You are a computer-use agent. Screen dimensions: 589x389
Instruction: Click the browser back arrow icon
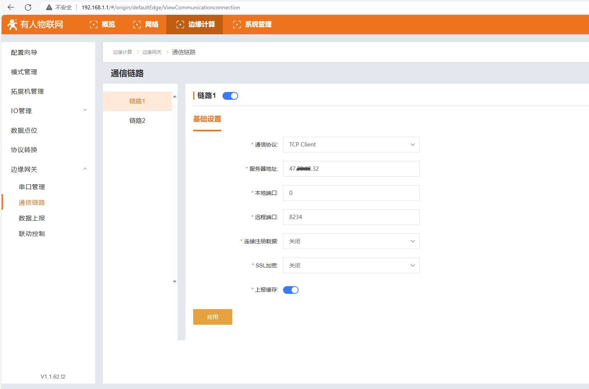[x=11, y=7]
